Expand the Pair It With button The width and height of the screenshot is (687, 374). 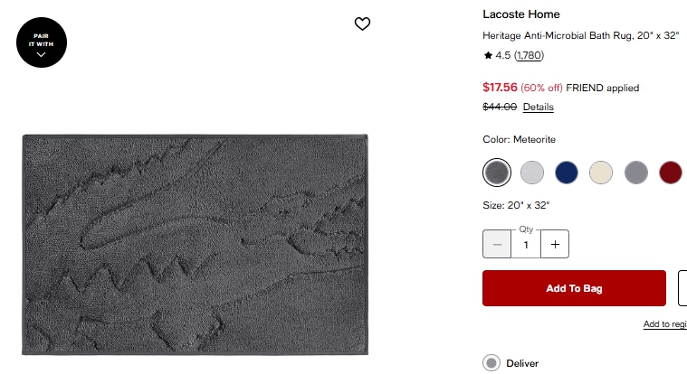click(x=42, y=42)
